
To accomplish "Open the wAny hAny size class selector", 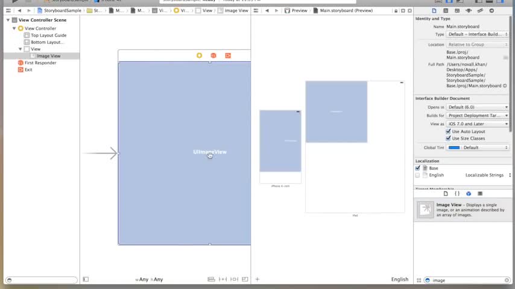I will [x=149, y=279].
